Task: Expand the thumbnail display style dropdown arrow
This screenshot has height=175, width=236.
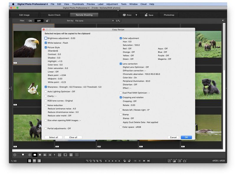Action: 54,154
